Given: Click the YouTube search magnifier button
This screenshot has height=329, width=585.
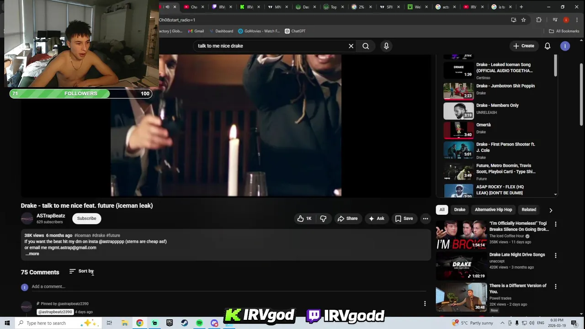Looking at the screenshot, I should click(x=366, y=46).
